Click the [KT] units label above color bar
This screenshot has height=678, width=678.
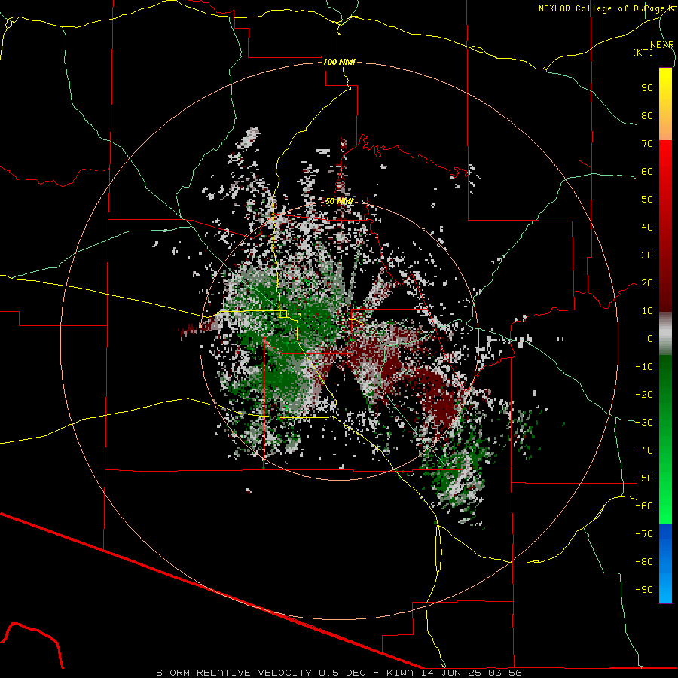643,52
